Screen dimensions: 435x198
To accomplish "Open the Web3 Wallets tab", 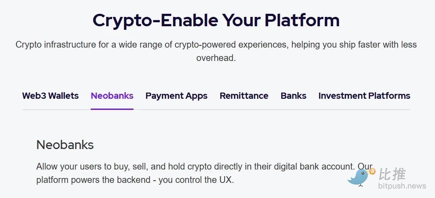I will (50, 96).
